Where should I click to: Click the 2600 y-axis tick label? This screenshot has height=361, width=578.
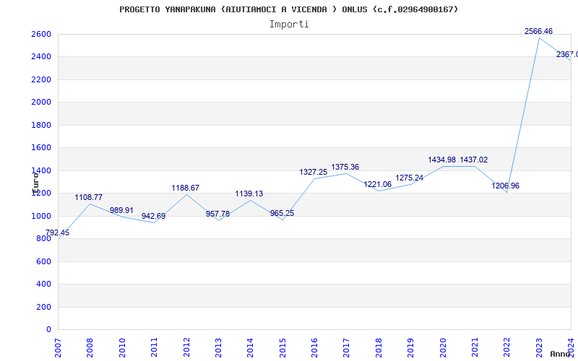(41, 34)
